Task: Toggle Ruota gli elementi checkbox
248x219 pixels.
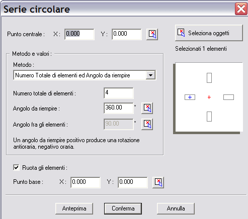Action: (16, 167)
